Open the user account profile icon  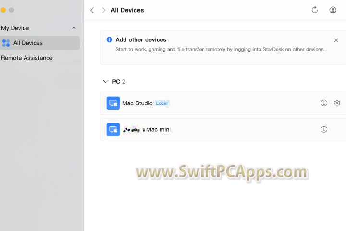pos(333,10)
